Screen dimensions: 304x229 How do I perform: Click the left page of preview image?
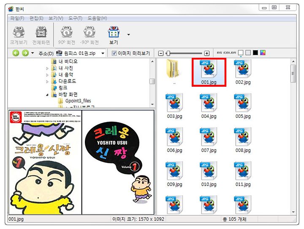[45, 162]
